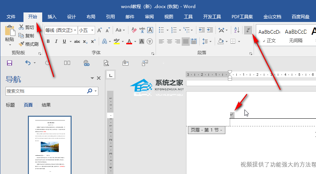Toggle show/hide paragraph marks button
The height and width of the screenshot is (174, 316).
coord(248,30)
